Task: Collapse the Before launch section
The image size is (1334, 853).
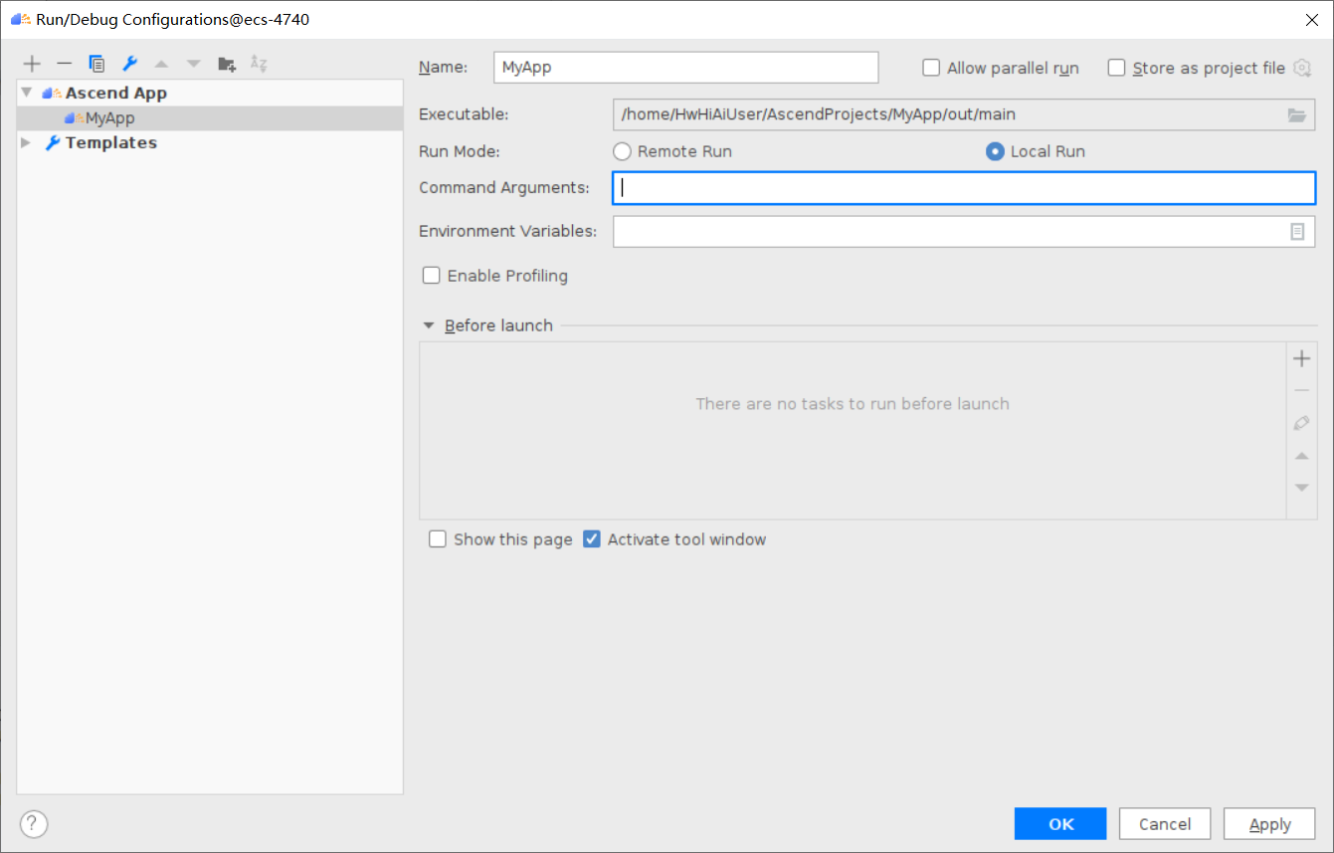Action: click(429, 325)
